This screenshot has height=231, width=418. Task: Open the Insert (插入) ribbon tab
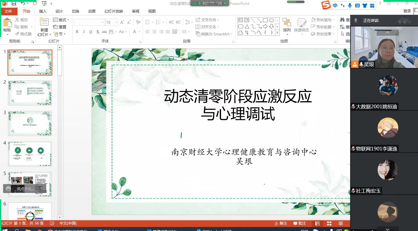[x=43, y=11]
